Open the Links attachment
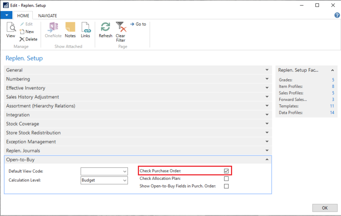The width and height of the screenshot is (341, 216). click(86, 30)
